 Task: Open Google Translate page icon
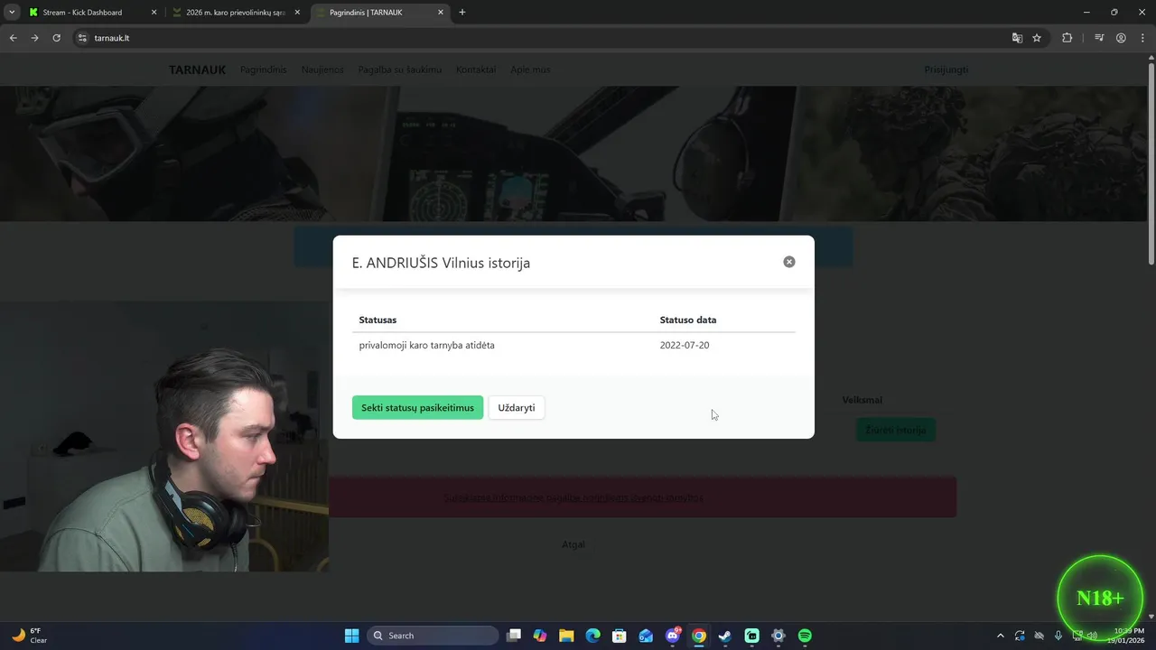(1017, 38)
